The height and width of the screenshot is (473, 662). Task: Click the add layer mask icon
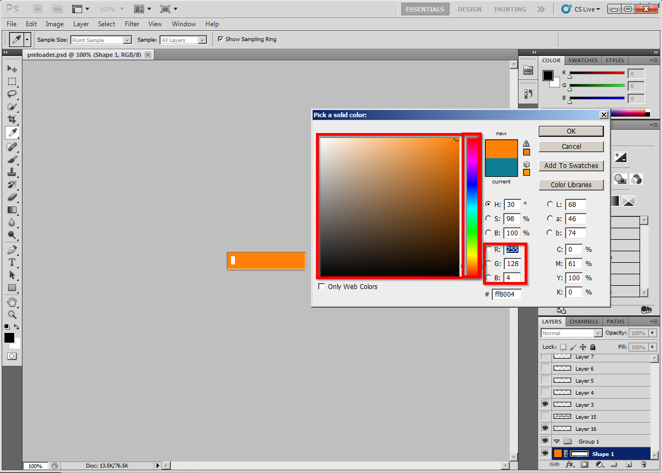(584, 464)
